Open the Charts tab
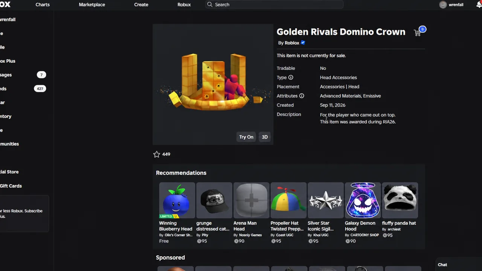Screen dimensions: 482x271 (43, 5)
